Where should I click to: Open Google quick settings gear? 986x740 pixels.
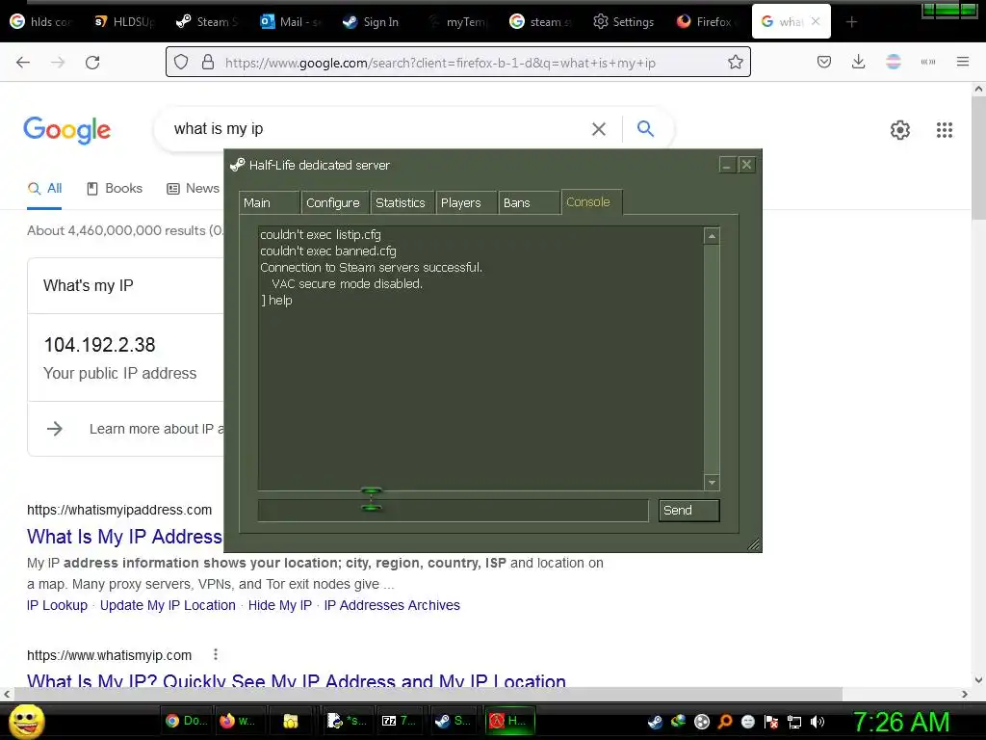(x=900, y=130)
